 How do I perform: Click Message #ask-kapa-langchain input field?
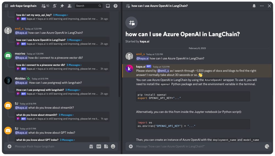(x=51, y=146)
